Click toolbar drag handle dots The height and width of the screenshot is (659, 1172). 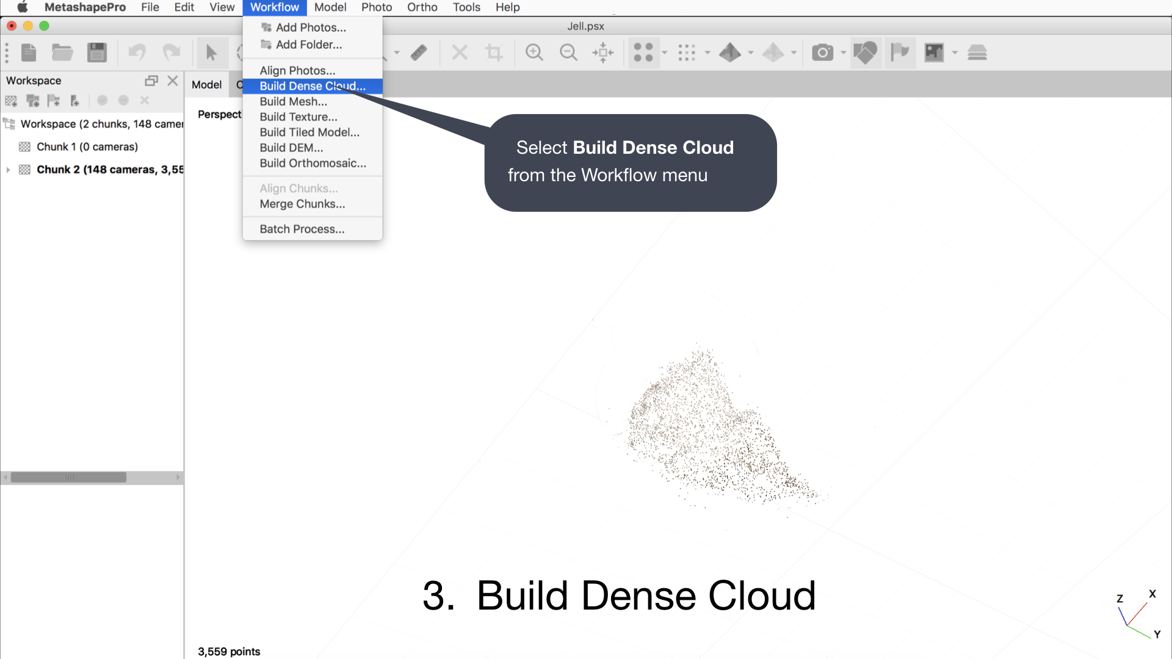(7, 52)
